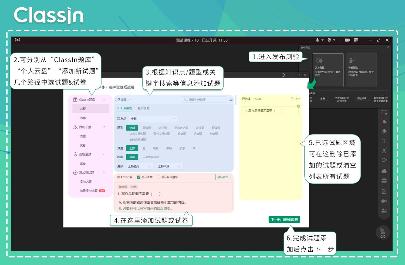Screen dimensions: 405x265
Task: Click the 我的云盘 person-cloud icon
Action: [75, 127]
